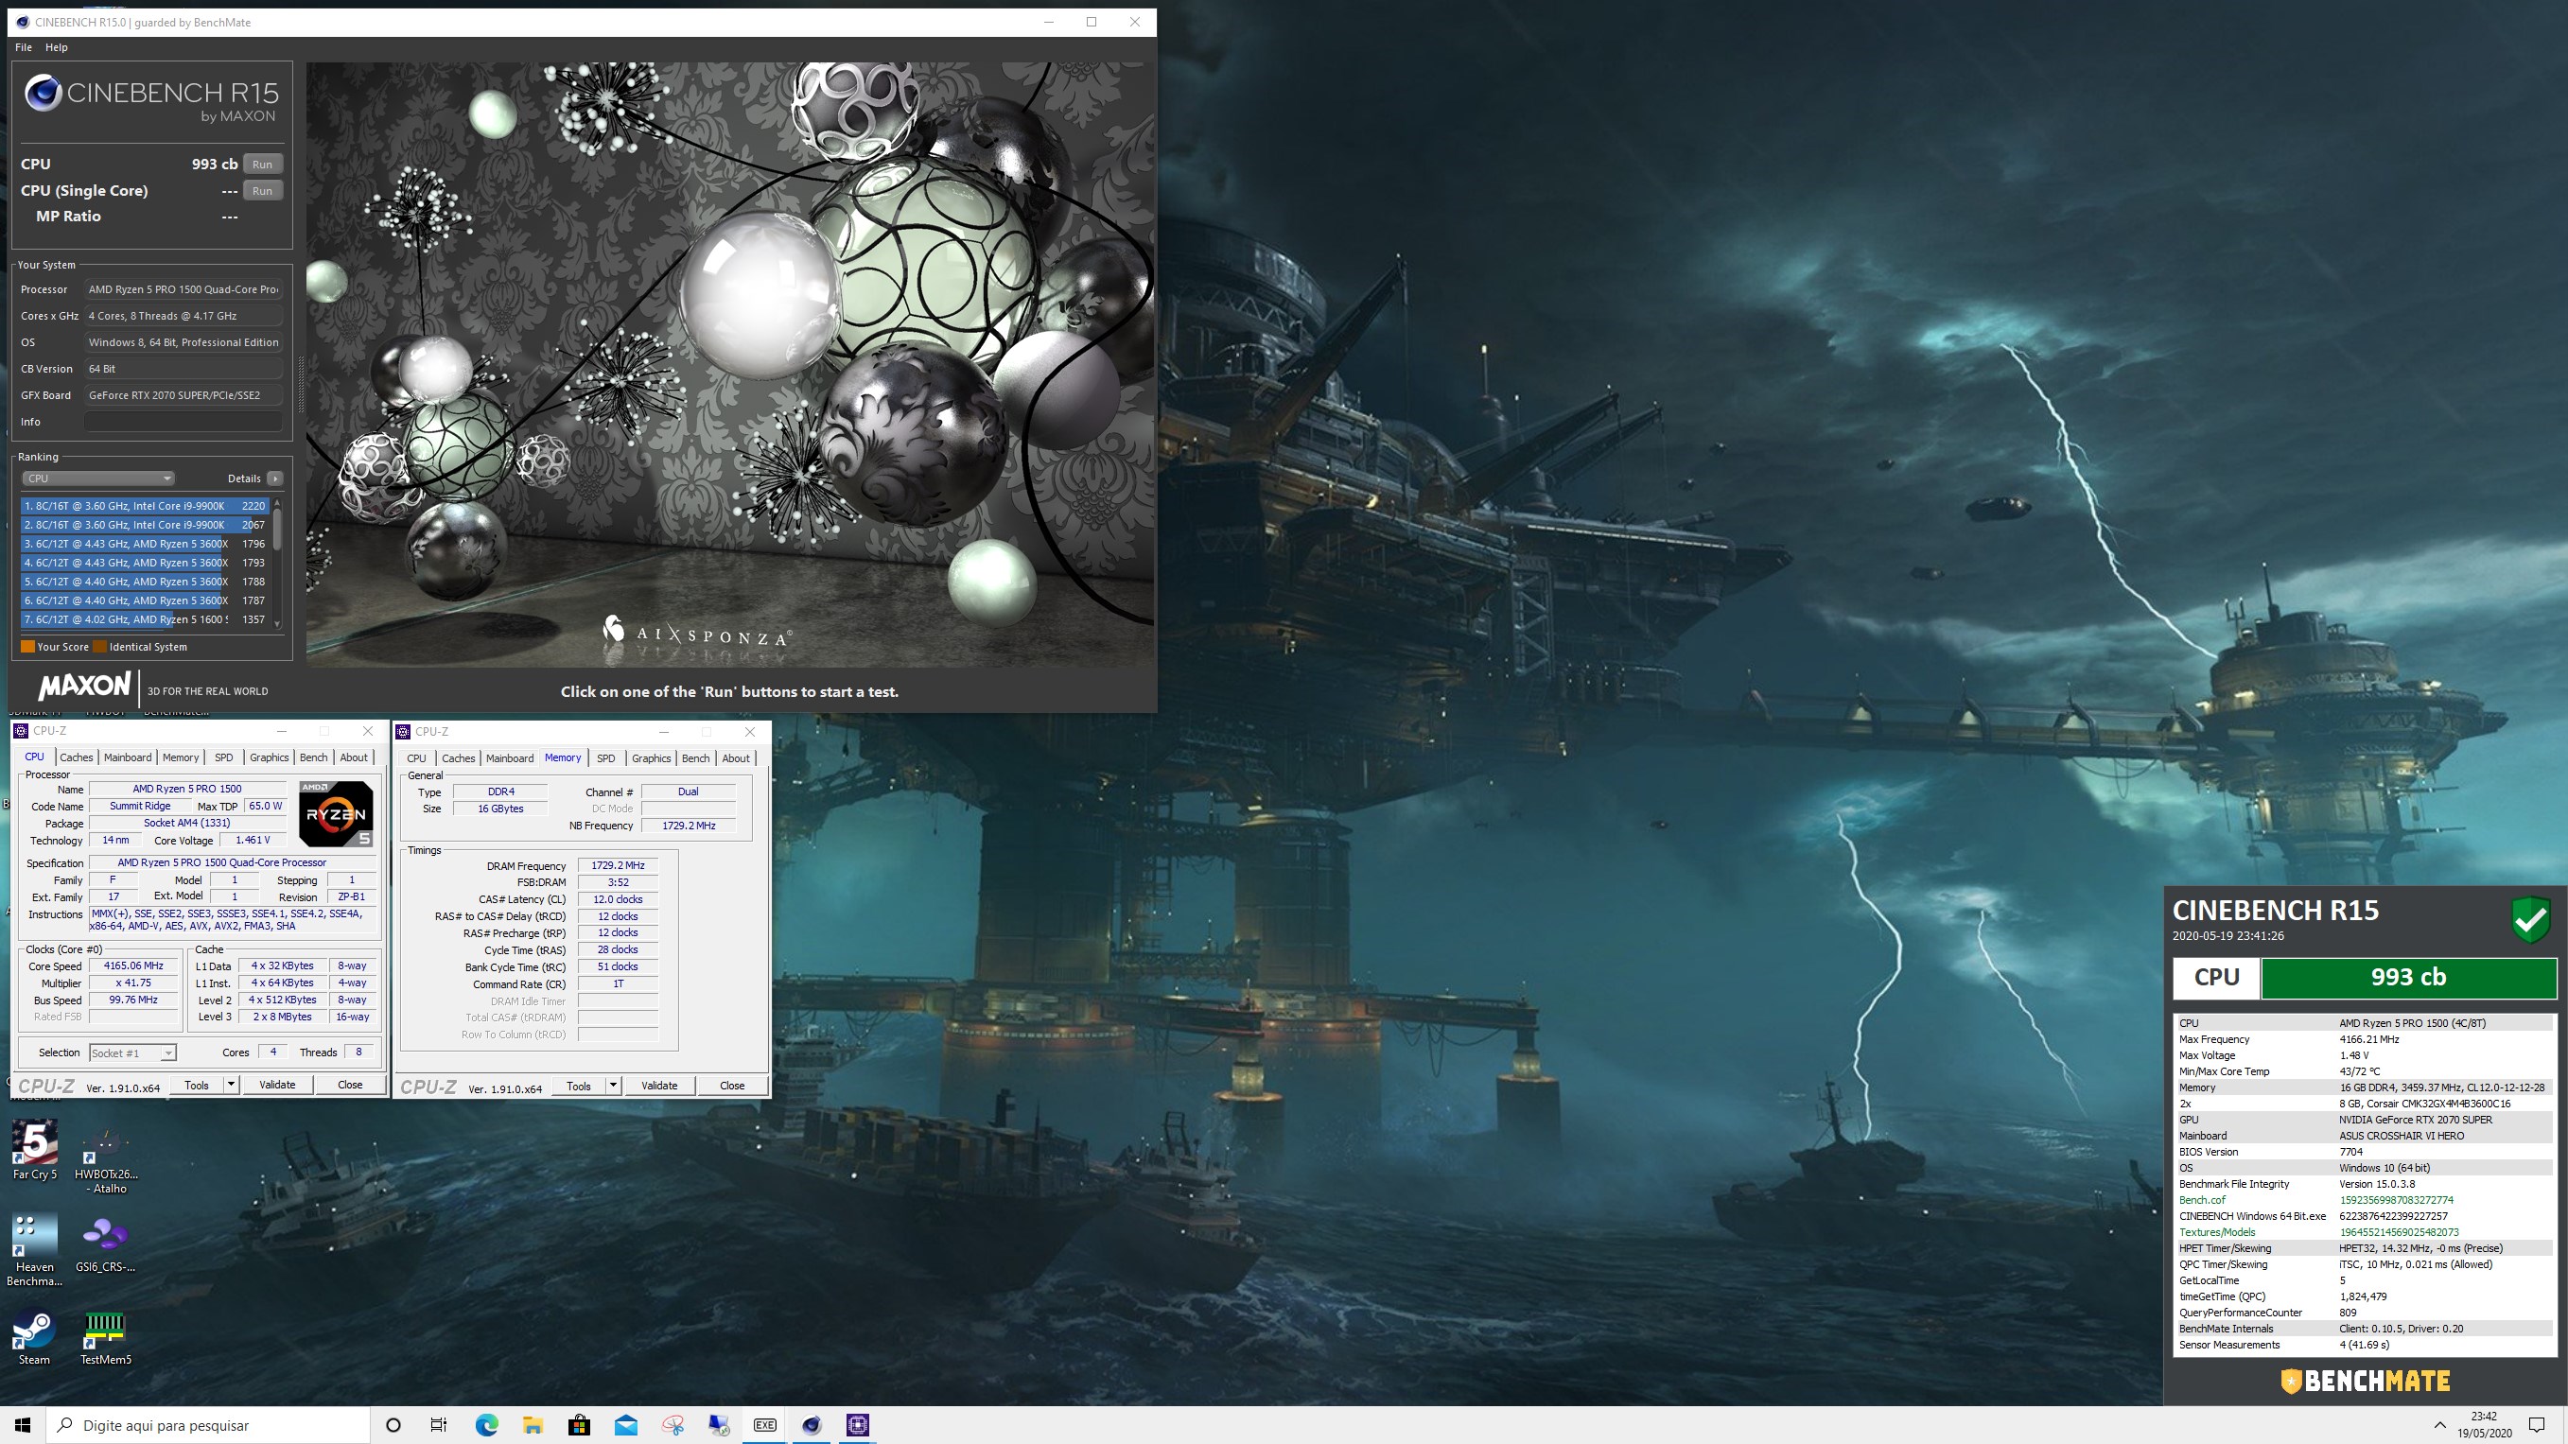The height and width of the screenshot is (1444, 2568).
Task: Open Microsoft Store from taskbar
Action: (x=579, y=1425)
